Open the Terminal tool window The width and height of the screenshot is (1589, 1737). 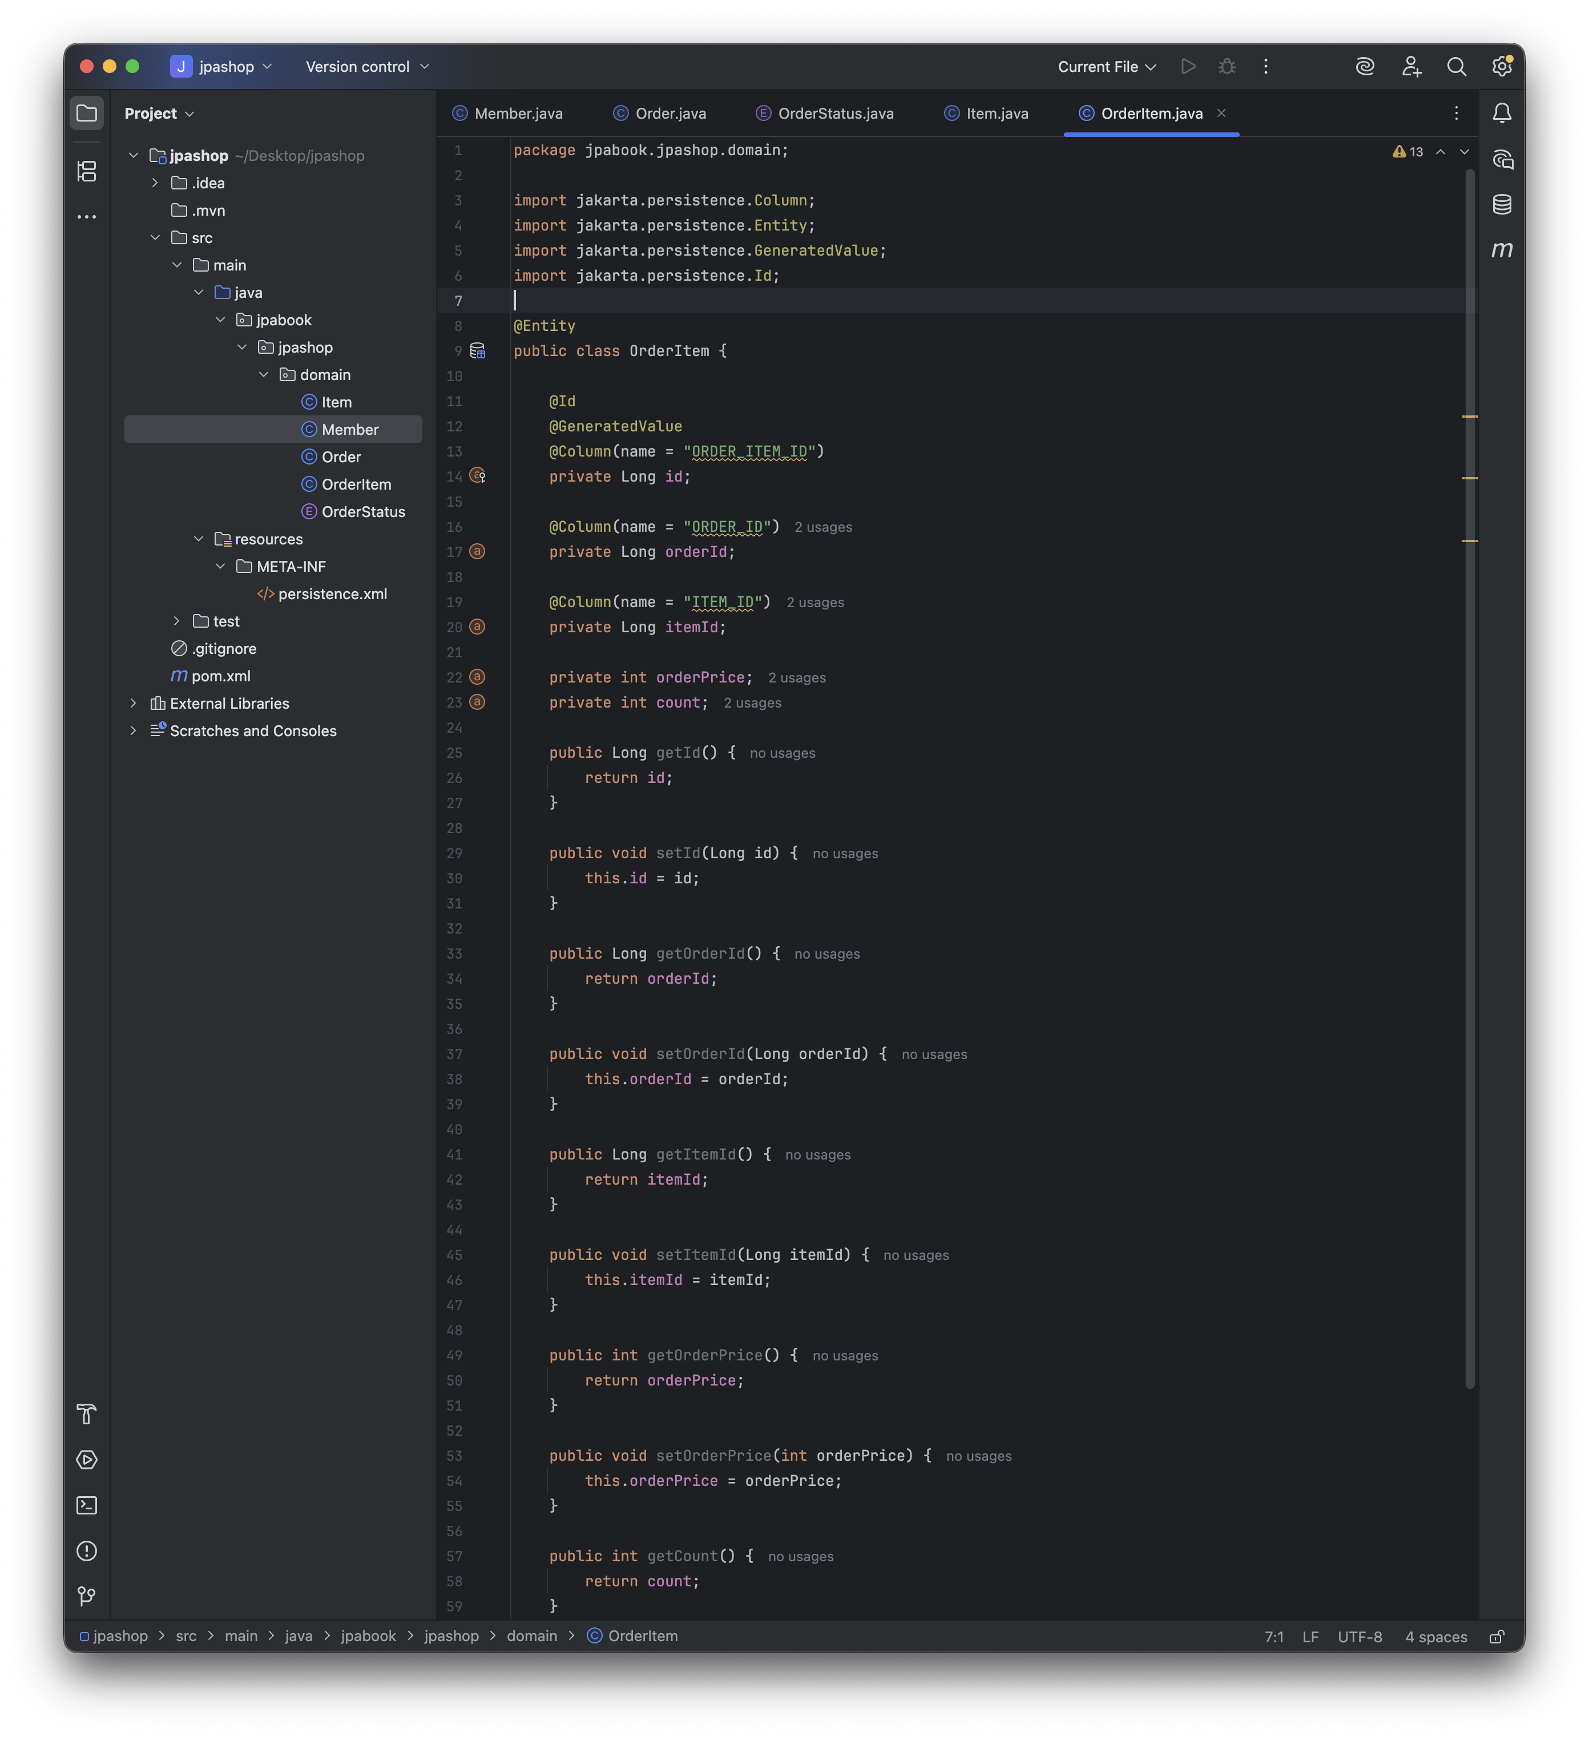pos(87,1505)
